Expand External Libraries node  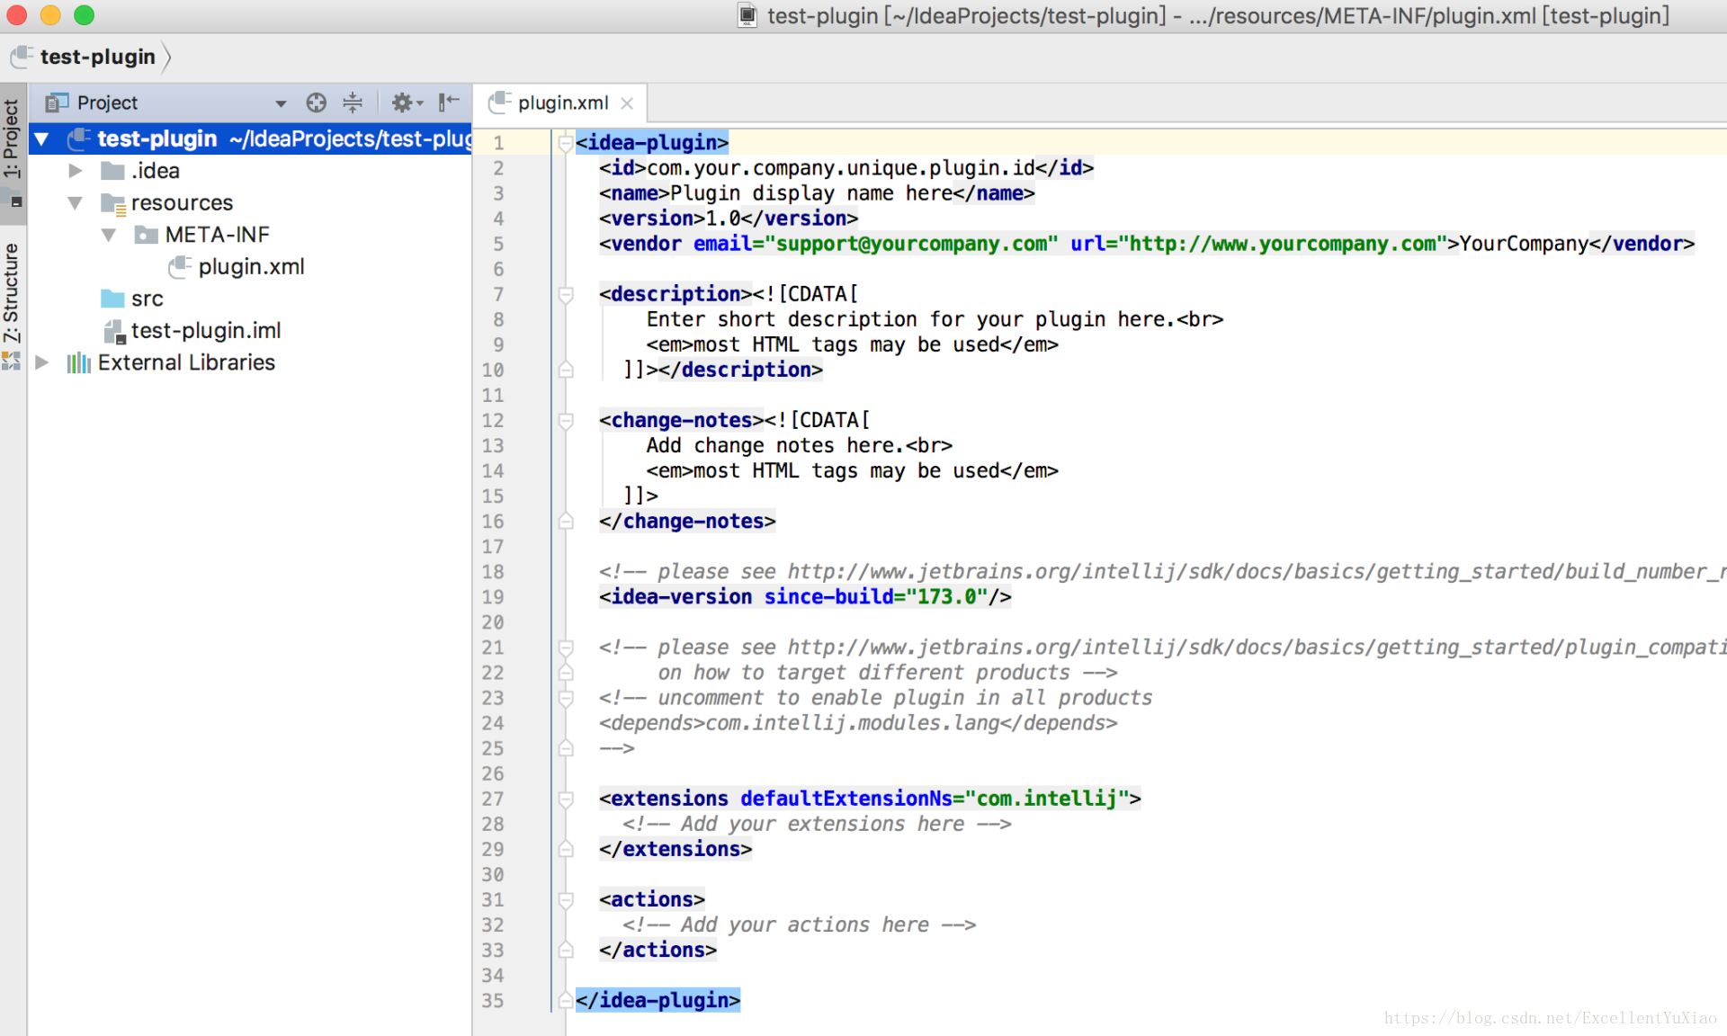point(41,362)
